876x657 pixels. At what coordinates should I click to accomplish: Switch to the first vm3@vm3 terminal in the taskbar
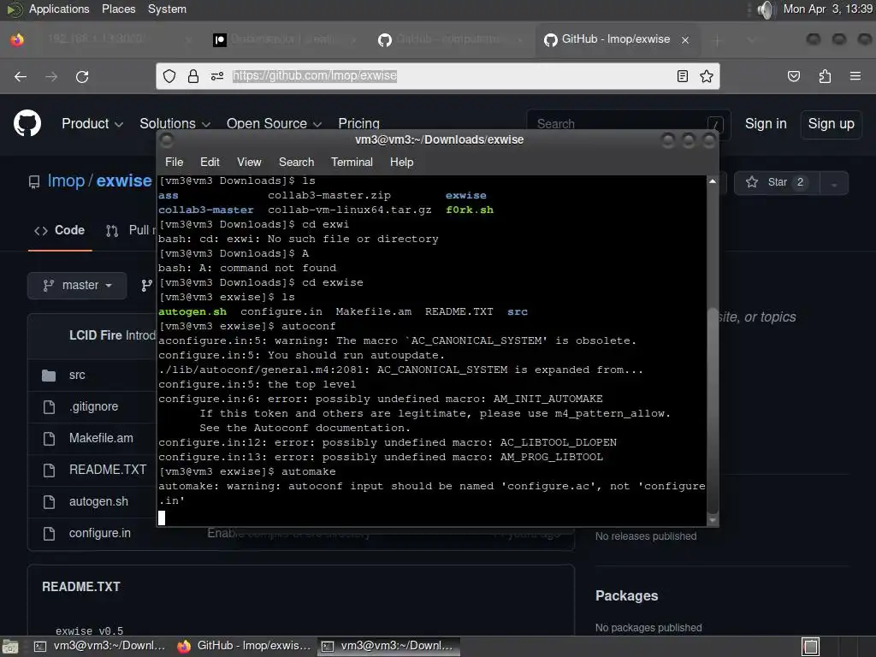99,647
